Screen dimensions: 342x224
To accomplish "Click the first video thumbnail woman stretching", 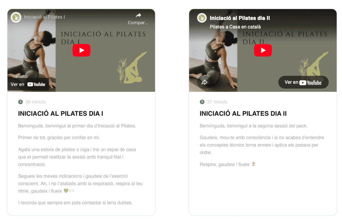I will [x=31, y=50].
